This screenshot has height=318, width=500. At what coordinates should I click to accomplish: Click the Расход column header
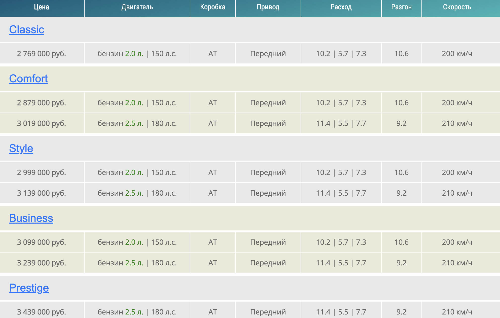pos(341,7)
